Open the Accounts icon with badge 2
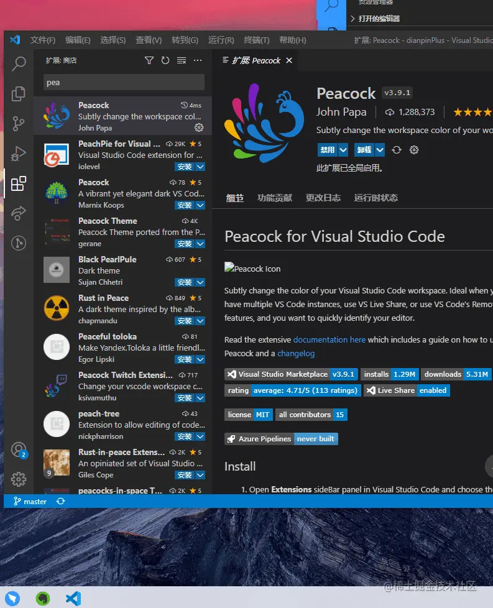The width and height of the screenshot is (493, 608). pyautogui.click(x=18, y=450)
